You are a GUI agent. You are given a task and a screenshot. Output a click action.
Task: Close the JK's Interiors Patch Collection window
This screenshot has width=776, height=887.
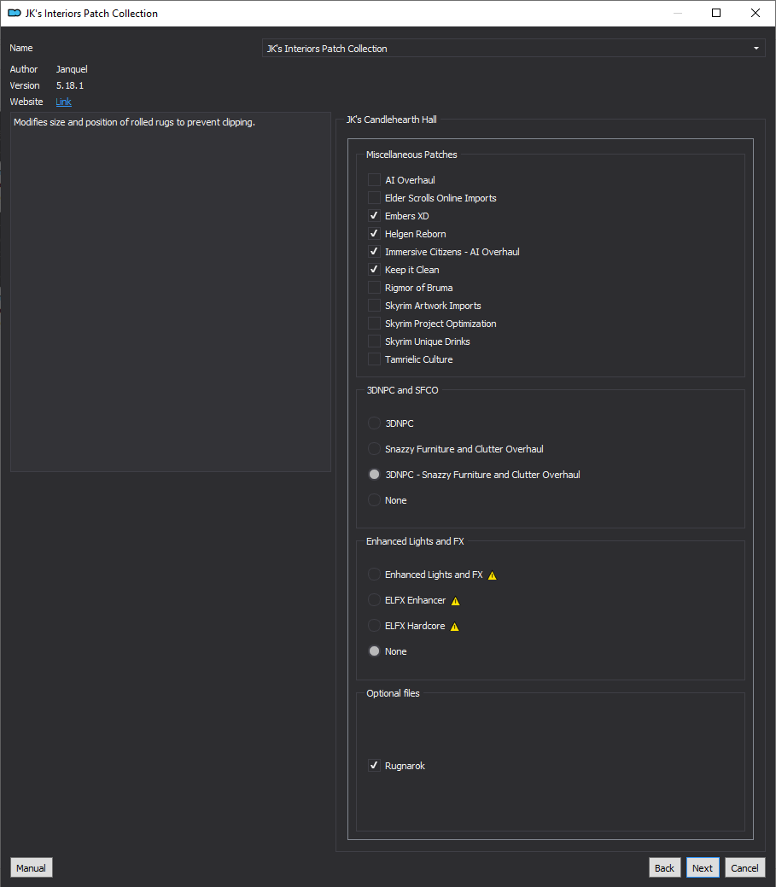pyautogui.click(x=755, y=13)
